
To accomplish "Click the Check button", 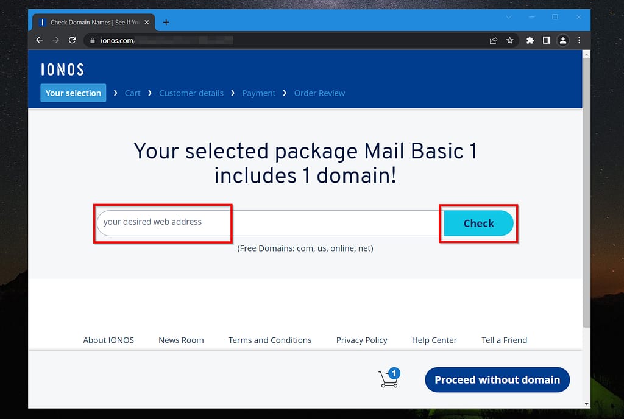I will (x=478, y=223).
